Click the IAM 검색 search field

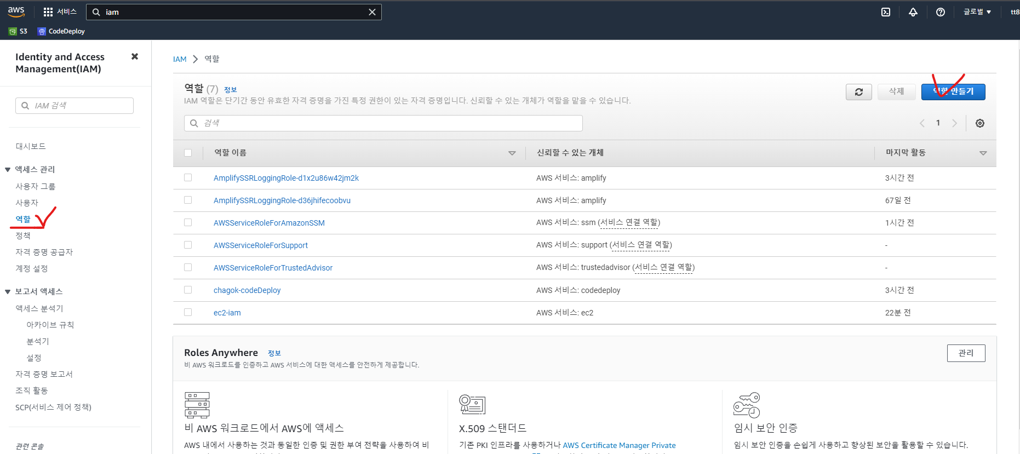(x=75, y=106)
